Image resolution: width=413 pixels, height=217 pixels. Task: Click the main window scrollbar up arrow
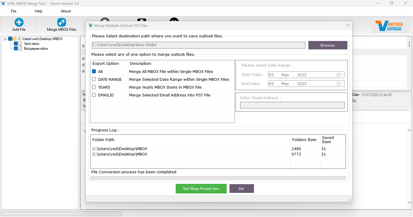click(x=410, y=130)
